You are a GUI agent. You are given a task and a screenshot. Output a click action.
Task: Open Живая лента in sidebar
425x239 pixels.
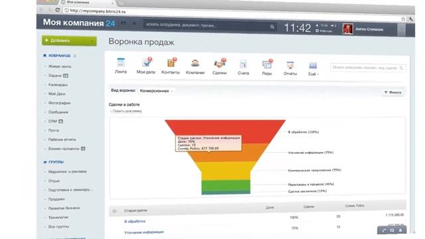pyautogui.click(x=60, y=66)
